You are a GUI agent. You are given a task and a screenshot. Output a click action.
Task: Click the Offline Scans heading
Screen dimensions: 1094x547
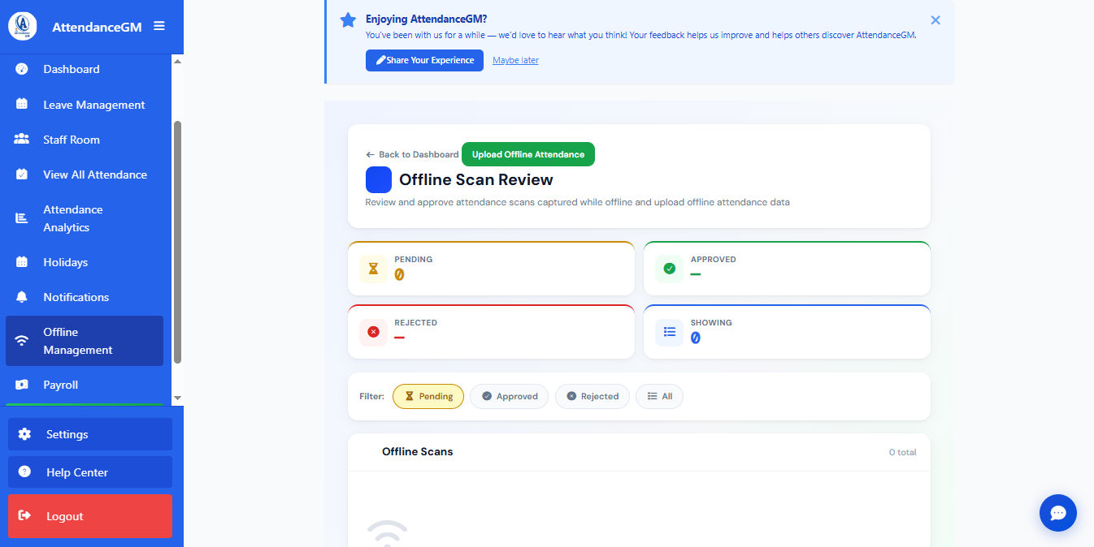418,451
